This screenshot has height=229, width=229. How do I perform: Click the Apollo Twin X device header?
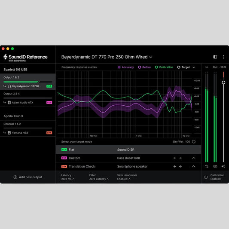[x=13, y=116]
